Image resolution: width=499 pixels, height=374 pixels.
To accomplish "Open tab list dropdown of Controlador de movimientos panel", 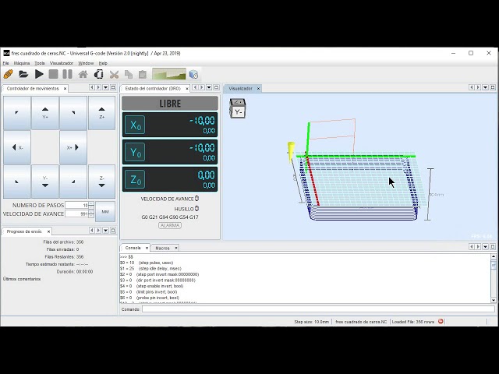I will (106, 87).
